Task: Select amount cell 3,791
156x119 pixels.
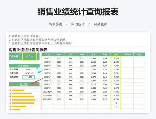Action: [x=116, y=73]
